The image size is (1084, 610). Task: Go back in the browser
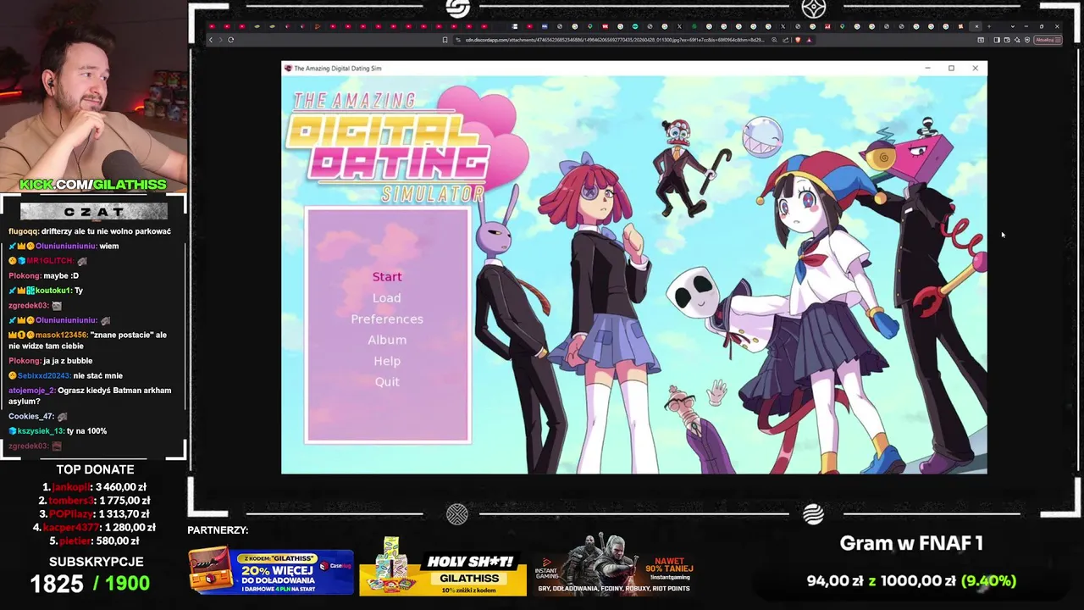[211, 40]
